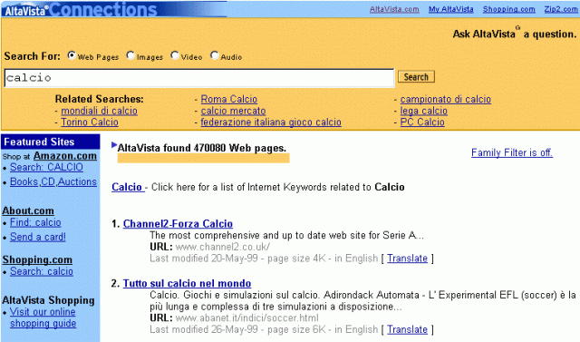Open the Shopping.com sidebar heading
This screenshot has width=580, height=342.
(37, 259)
